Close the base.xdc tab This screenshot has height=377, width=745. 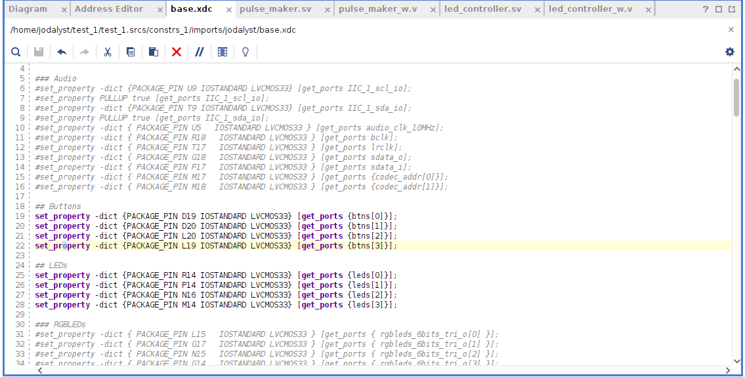228,10
